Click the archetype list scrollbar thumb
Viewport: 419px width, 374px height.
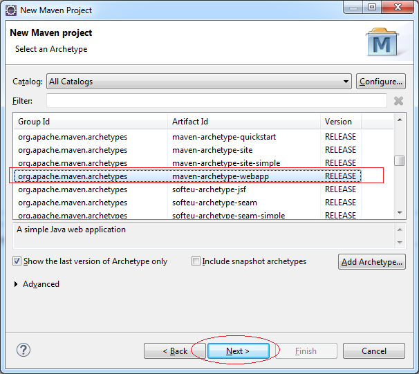[400, 160]
